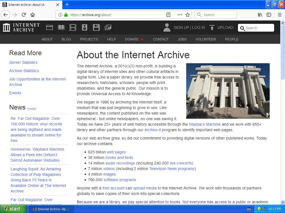
Task: Show site information icon in address bar
Action: 60,15
